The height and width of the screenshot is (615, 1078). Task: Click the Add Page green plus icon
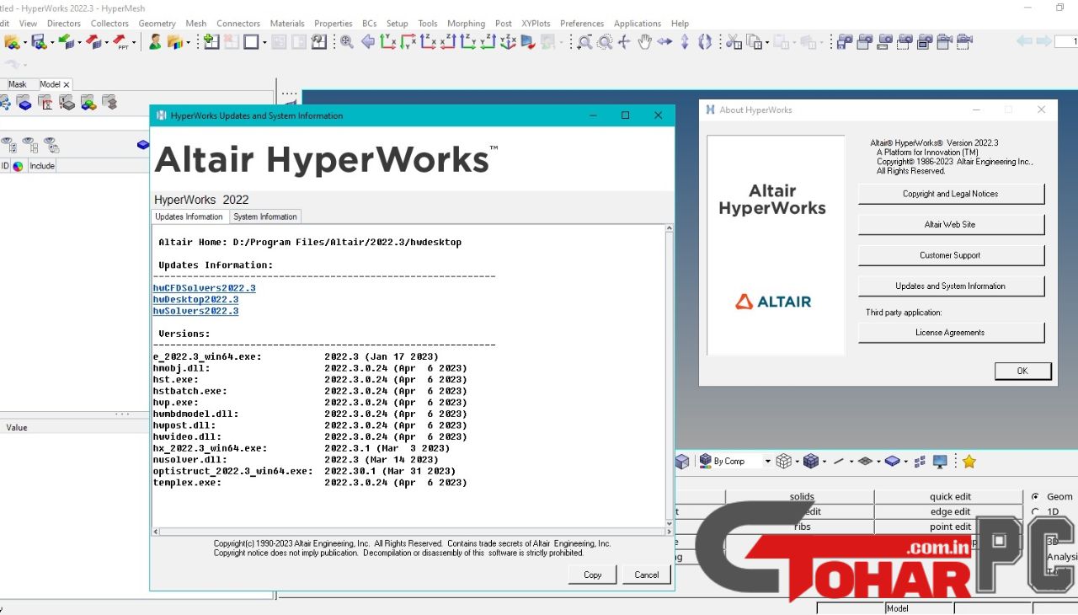point(211,42)
